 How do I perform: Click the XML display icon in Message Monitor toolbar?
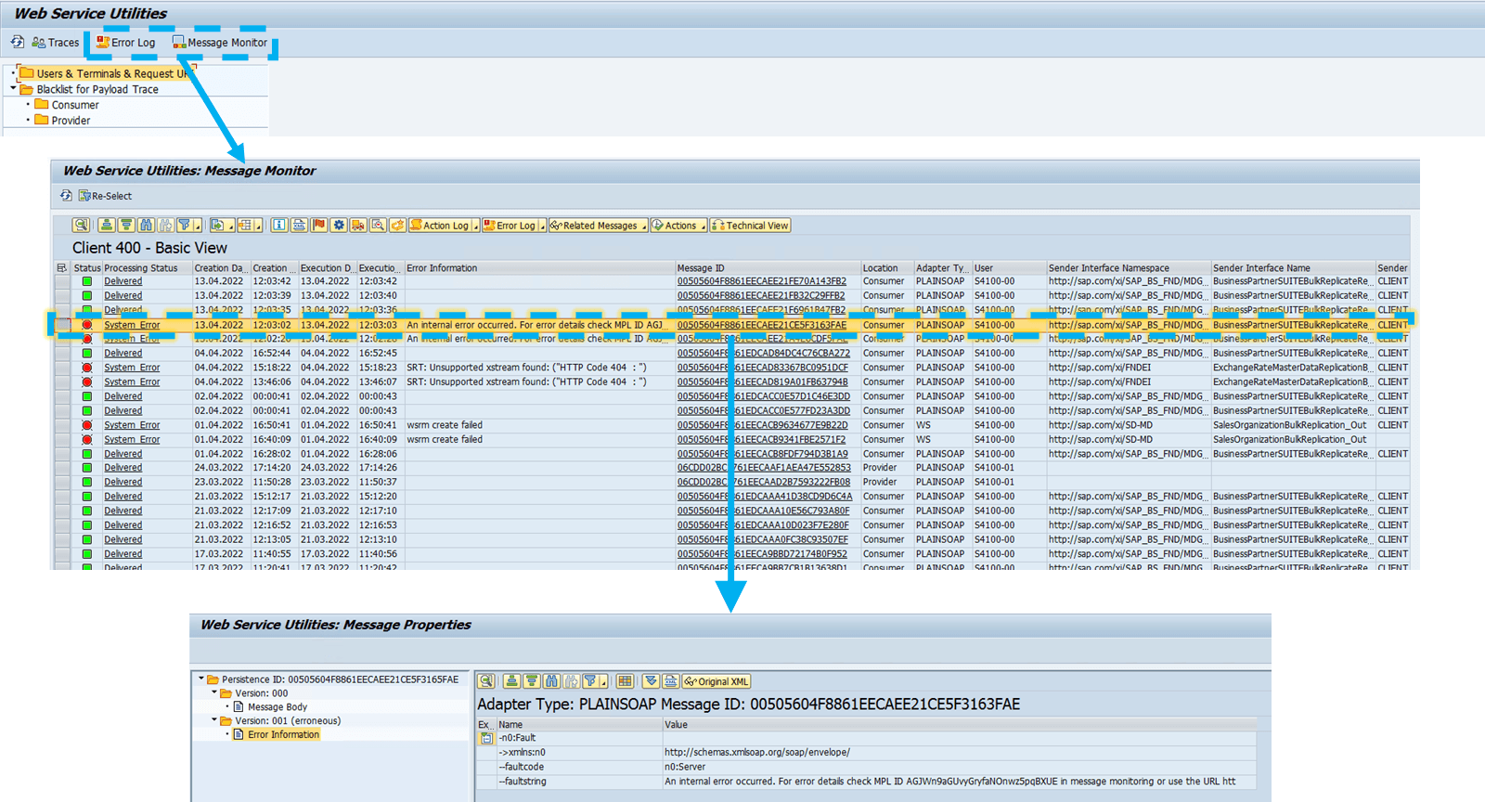[x=298, y=226]
